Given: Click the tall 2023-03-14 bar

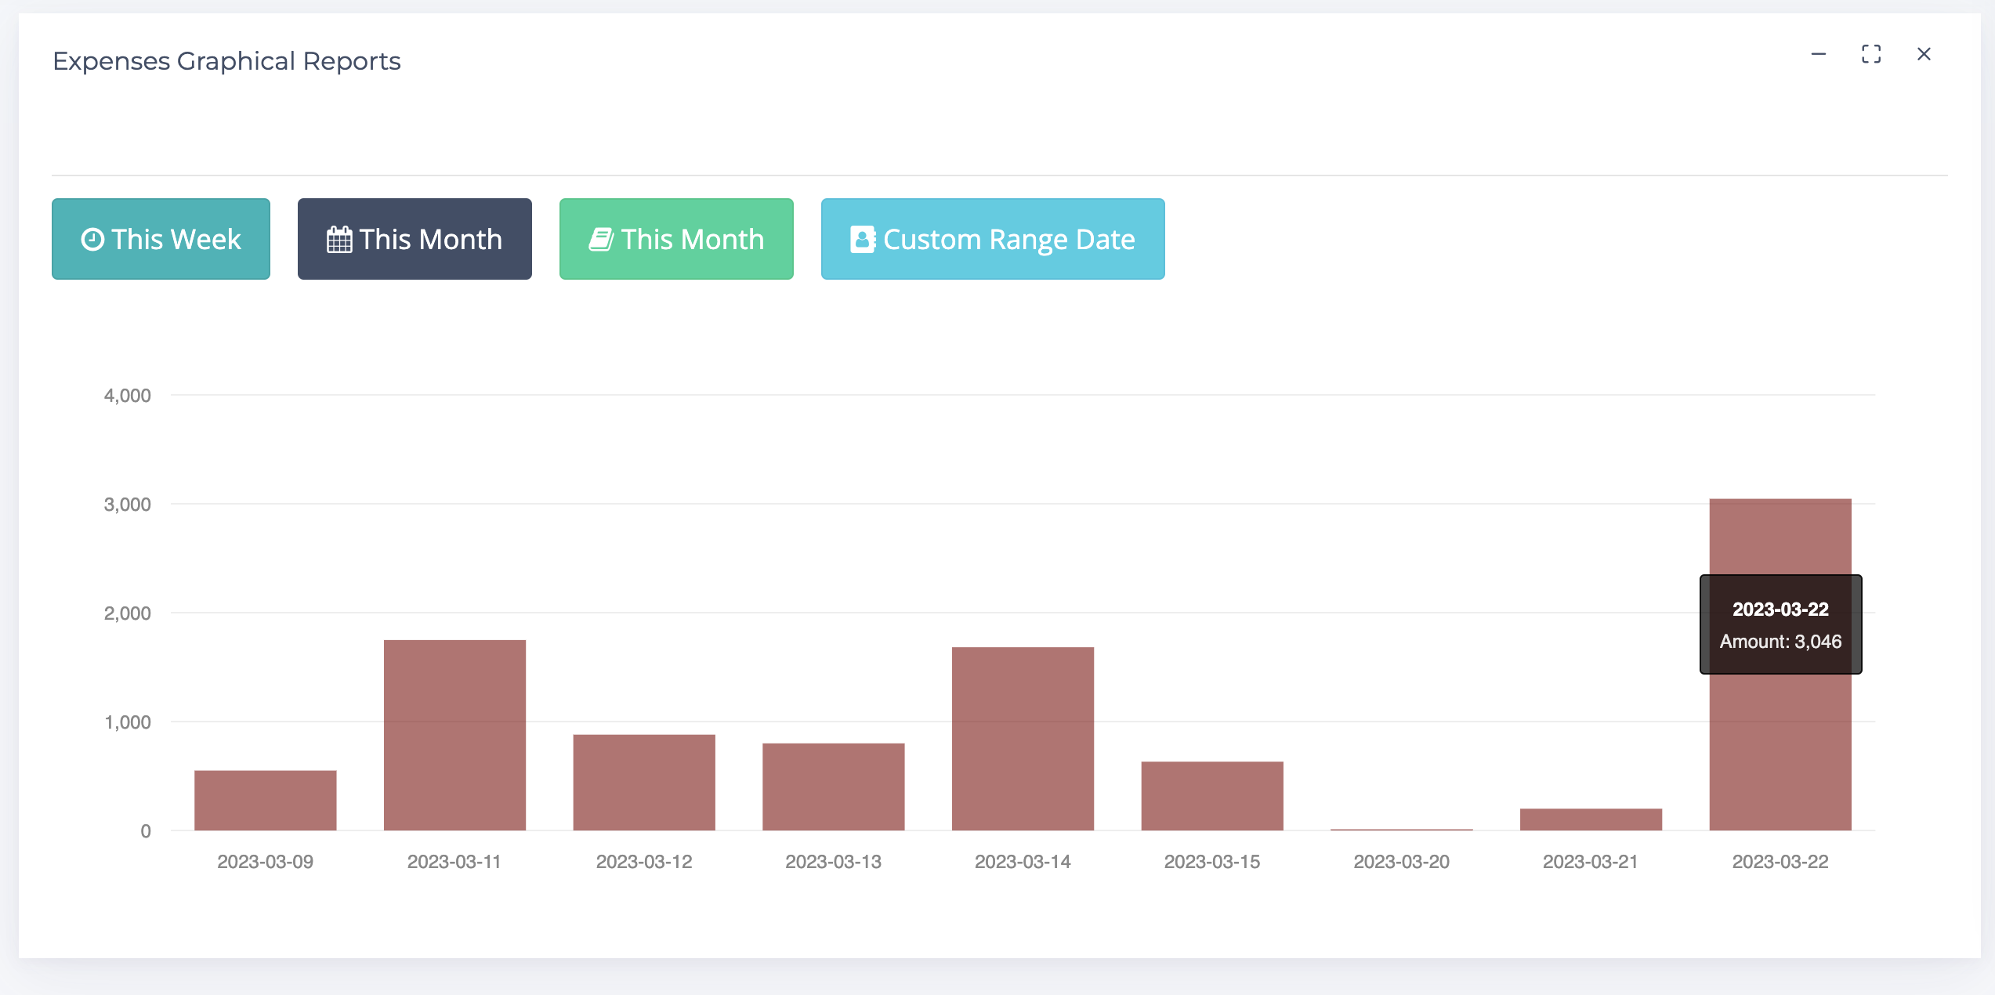Looking at the screenshot, I should tap(1023, 738).
